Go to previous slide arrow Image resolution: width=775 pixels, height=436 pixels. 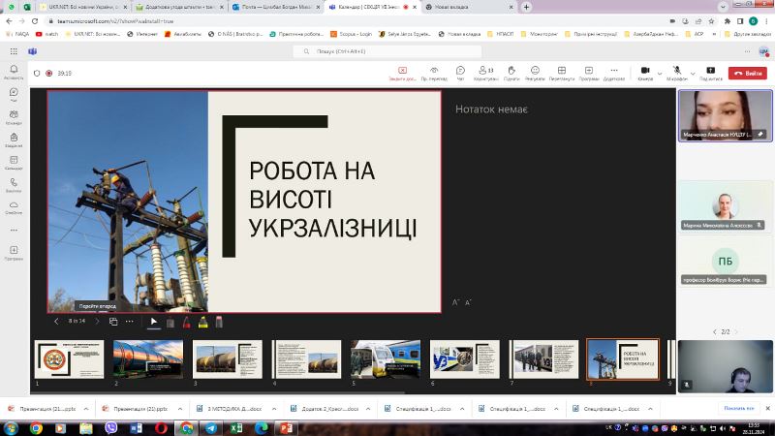[x=56, y=322]
